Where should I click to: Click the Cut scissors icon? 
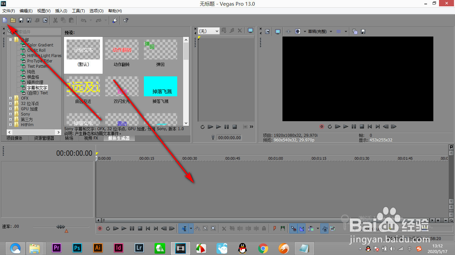point(55,20)
